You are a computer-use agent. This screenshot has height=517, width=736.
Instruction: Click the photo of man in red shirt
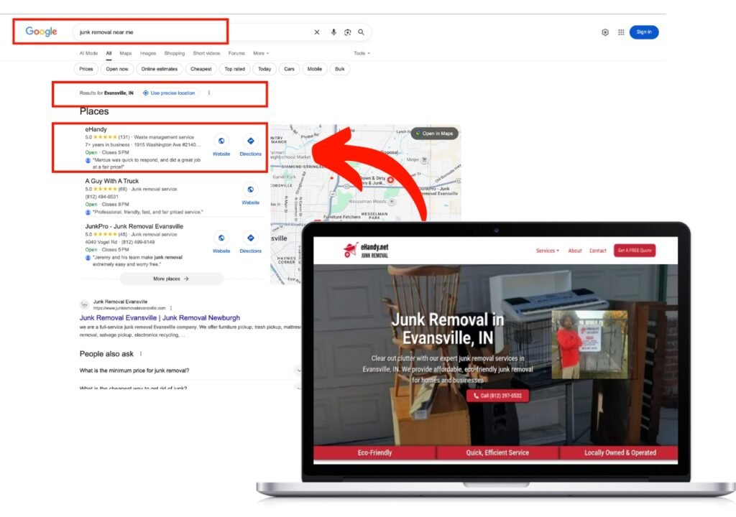[x=590, y=345]
